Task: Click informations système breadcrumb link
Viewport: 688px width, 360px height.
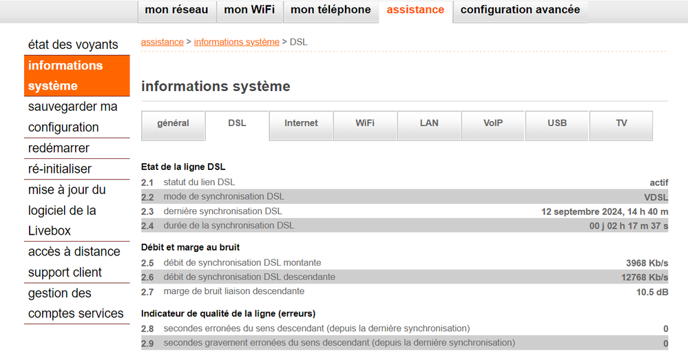Action: click(236, 43)
